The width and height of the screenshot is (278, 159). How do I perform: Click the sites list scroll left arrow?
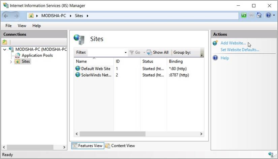pos(77,134)
